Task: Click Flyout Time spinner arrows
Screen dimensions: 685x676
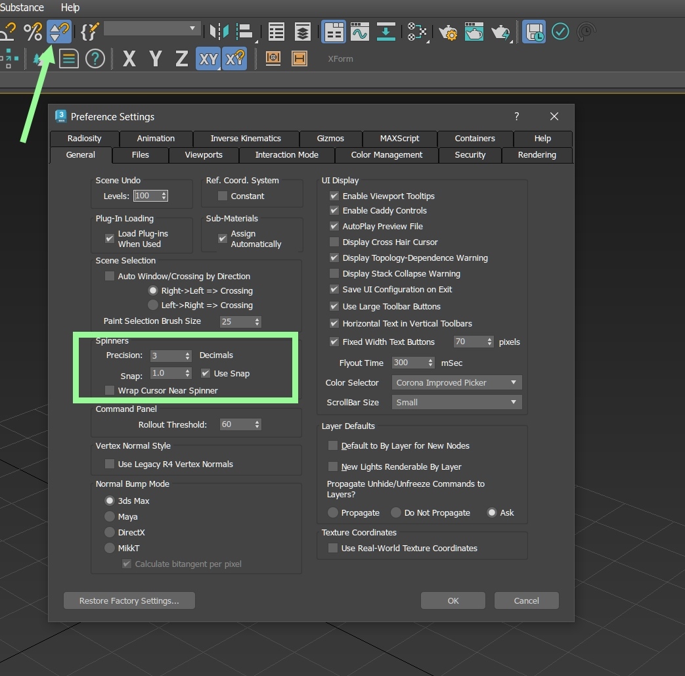Action: pos(430,363)
